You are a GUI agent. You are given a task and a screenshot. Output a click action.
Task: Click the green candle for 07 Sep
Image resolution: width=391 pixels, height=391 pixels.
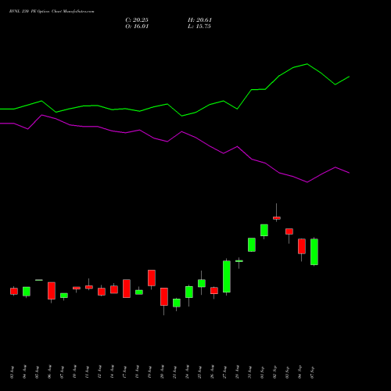[314, 252]
